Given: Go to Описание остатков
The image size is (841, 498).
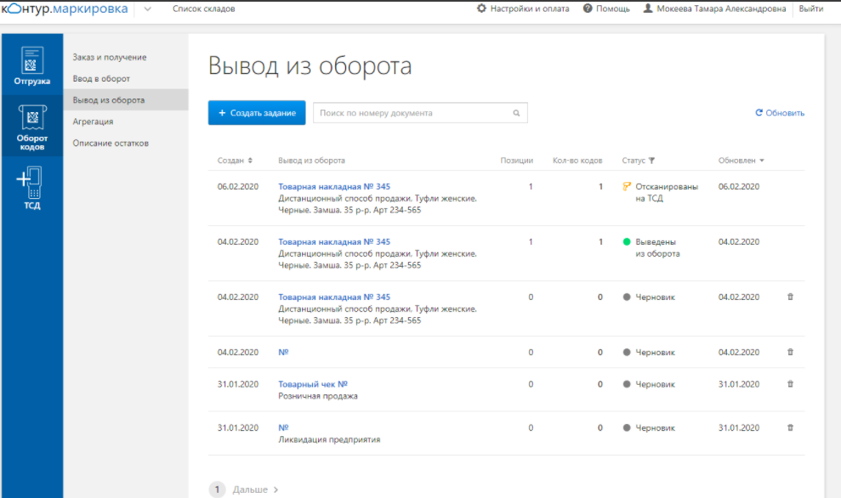Looking at the screenshot, I should (111, 143).
